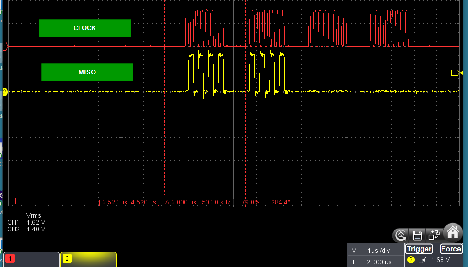This screenshot has height=267, width=468.
Task: Select the red channel 1 tab
Action: pos(30,259)
